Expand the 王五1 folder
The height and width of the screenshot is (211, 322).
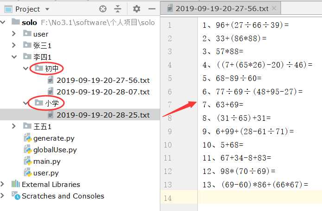click(14, 126)
